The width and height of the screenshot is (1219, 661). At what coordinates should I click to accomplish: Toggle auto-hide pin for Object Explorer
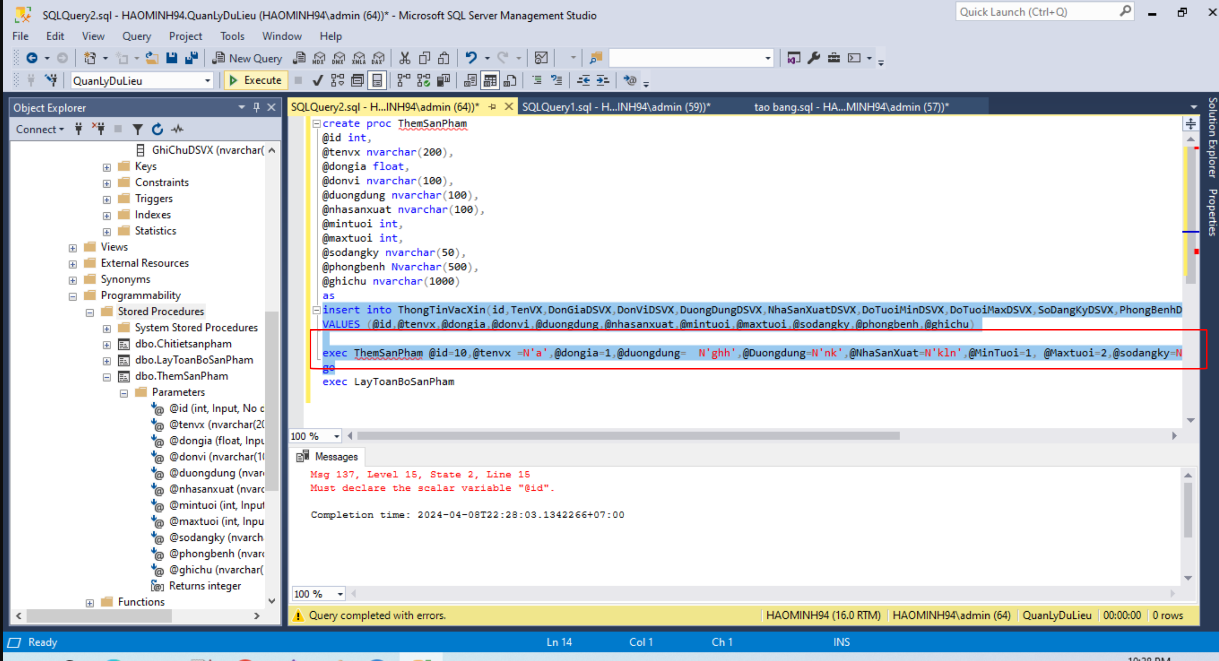pos(256,108)
